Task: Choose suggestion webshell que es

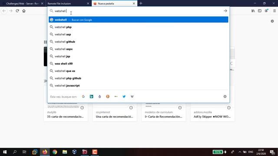Action: (139, 71)
